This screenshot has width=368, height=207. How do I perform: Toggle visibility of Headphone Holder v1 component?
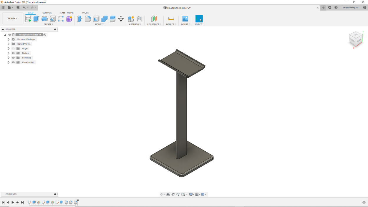(10, 35)
